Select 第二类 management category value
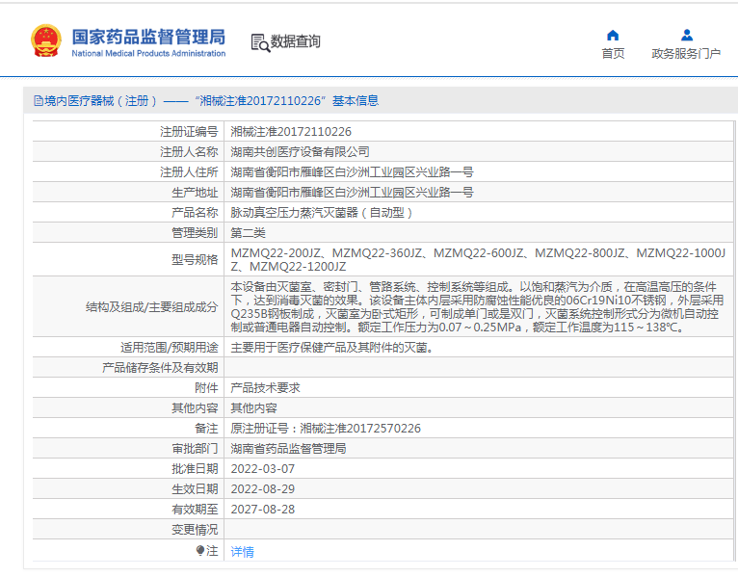This screenshot has height=577, width=738. (x=248, y=232)
